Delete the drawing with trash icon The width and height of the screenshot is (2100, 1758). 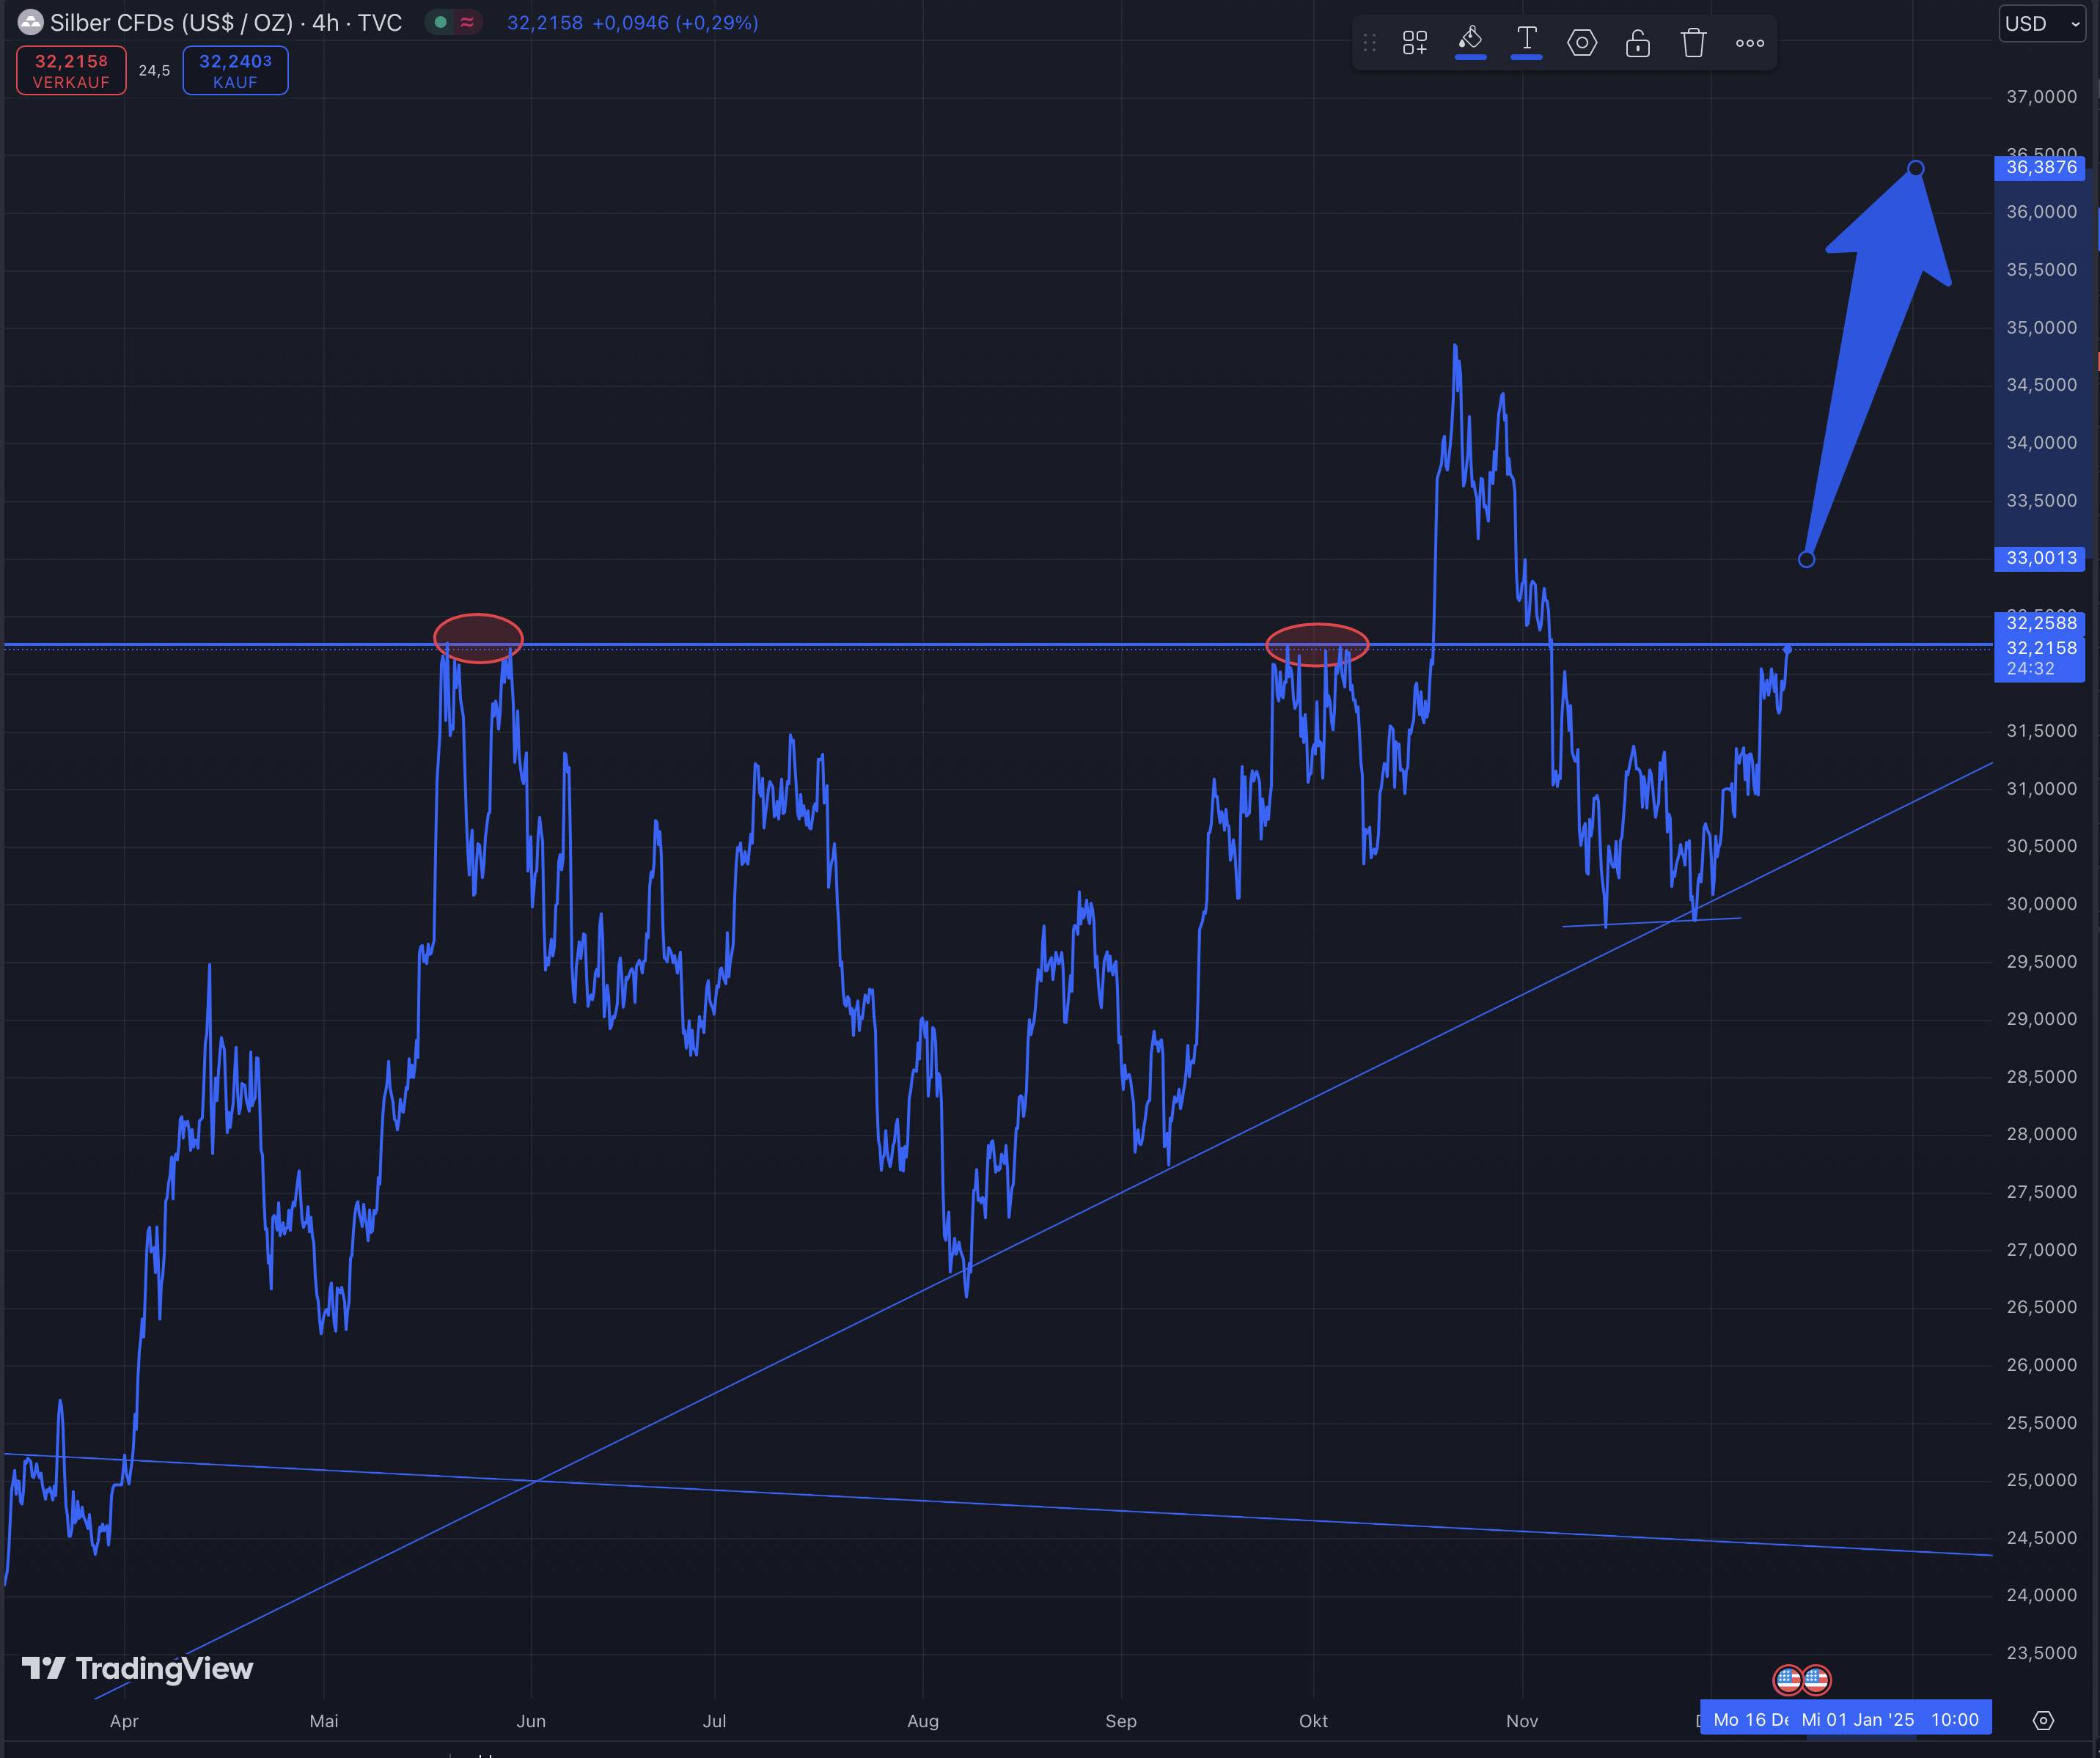[x=1693, y=43]
